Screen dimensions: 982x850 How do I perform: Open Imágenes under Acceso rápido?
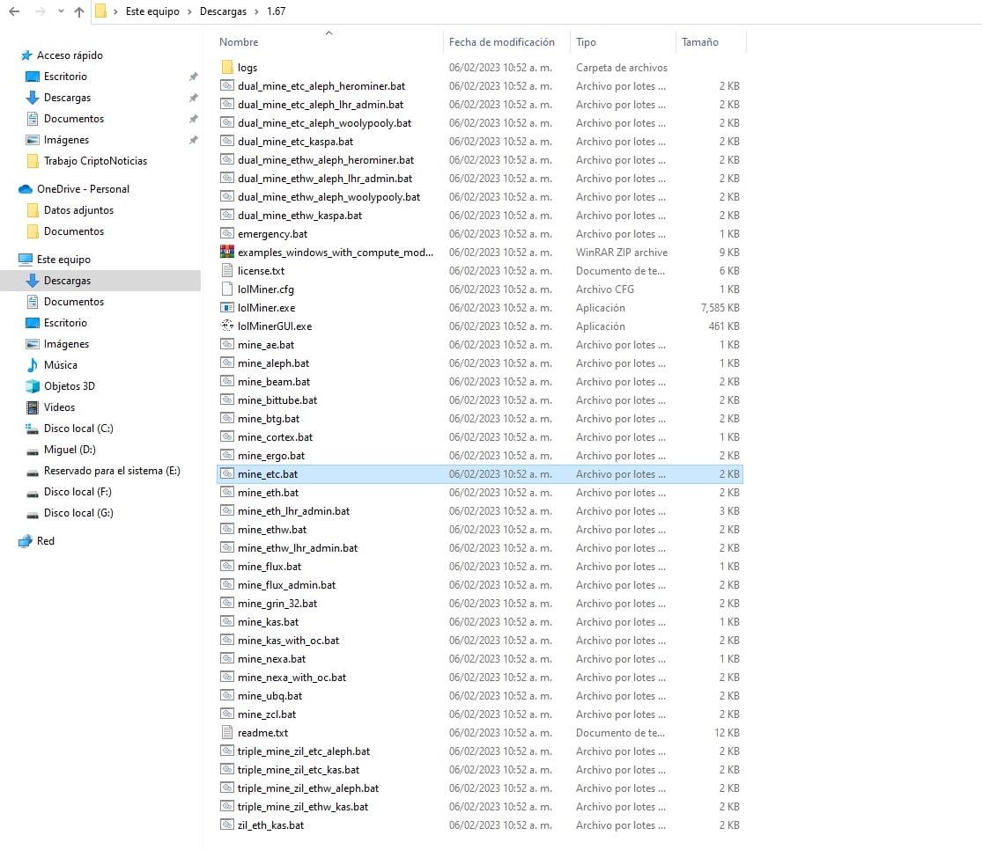tap(66, 140)
